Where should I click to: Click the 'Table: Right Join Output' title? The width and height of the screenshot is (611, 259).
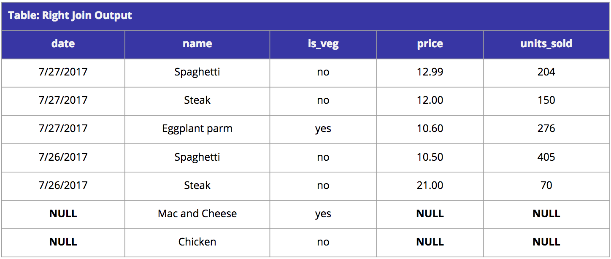click(x=70, y=16)
